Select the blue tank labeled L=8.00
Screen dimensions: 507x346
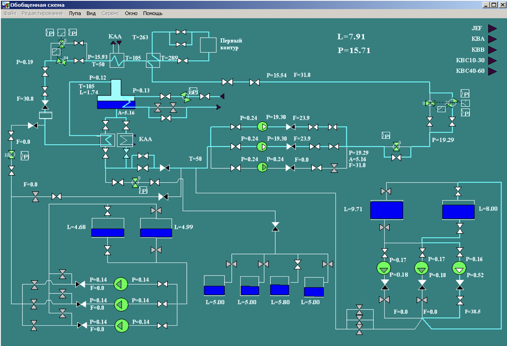pos(458,211)
